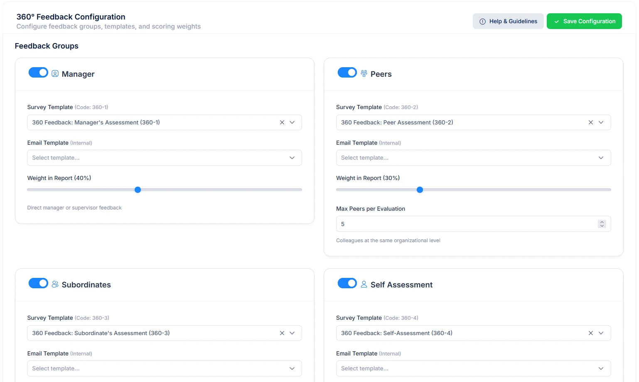The width and height of the screenshot is (639, 382).
Task: Click the '(Code: 360-4)' survey code text
Action: pos(401,318)
